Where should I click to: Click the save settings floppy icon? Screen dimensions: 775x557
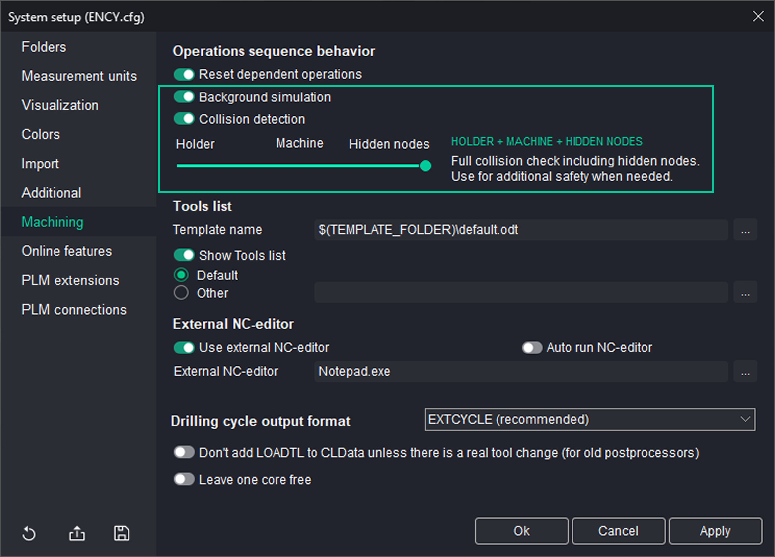coord(121,534)
